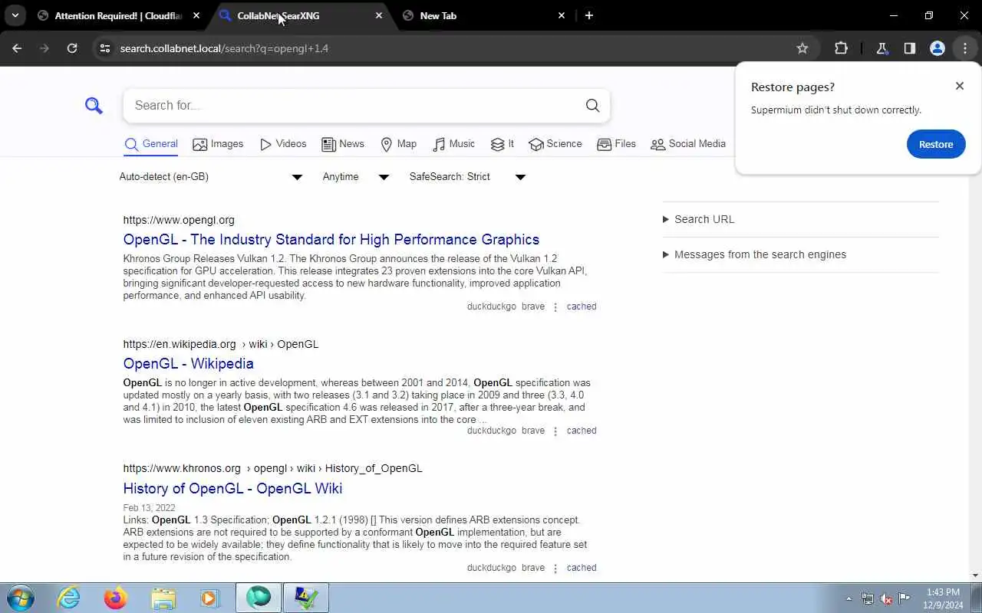Viewport: 982px width, 613px height.
Task: Open network tray icon
Action: (868, 598)
